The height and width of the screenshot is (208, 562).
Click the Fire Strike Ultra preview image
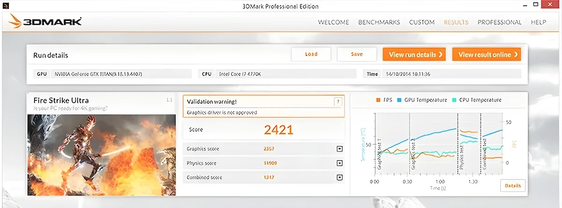pyautogui.click(x=102, y=154)
